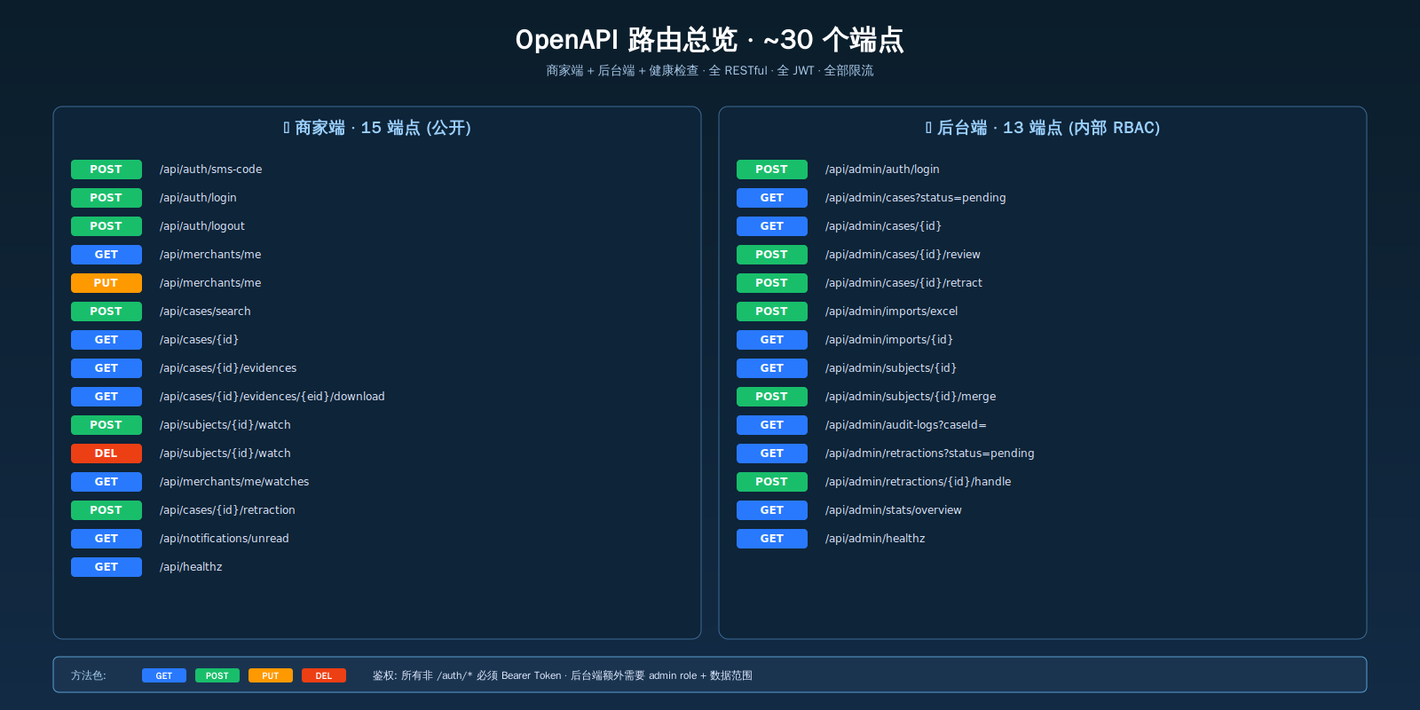
Task: Click the 鉴权 Bearer Token note
Action: click(x=563, y=675)
